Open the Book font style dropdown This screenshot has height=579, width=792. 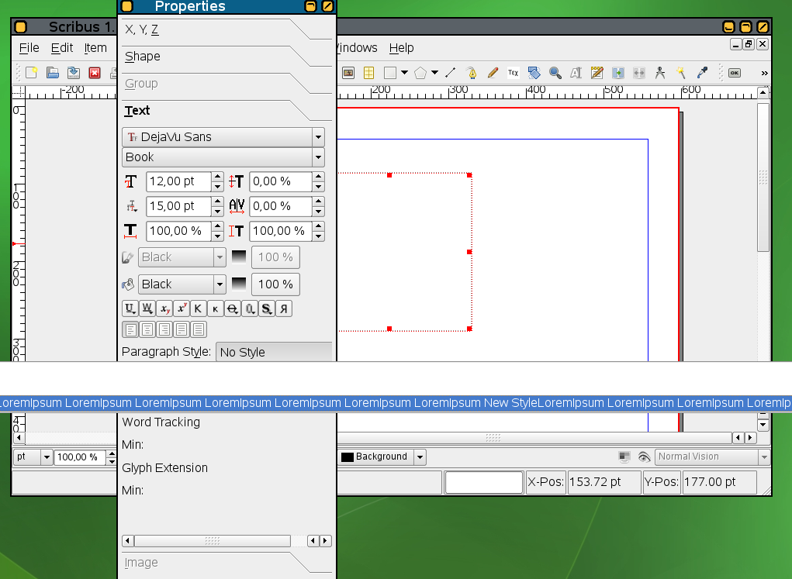pyautogui.click(x=223, y=157)
